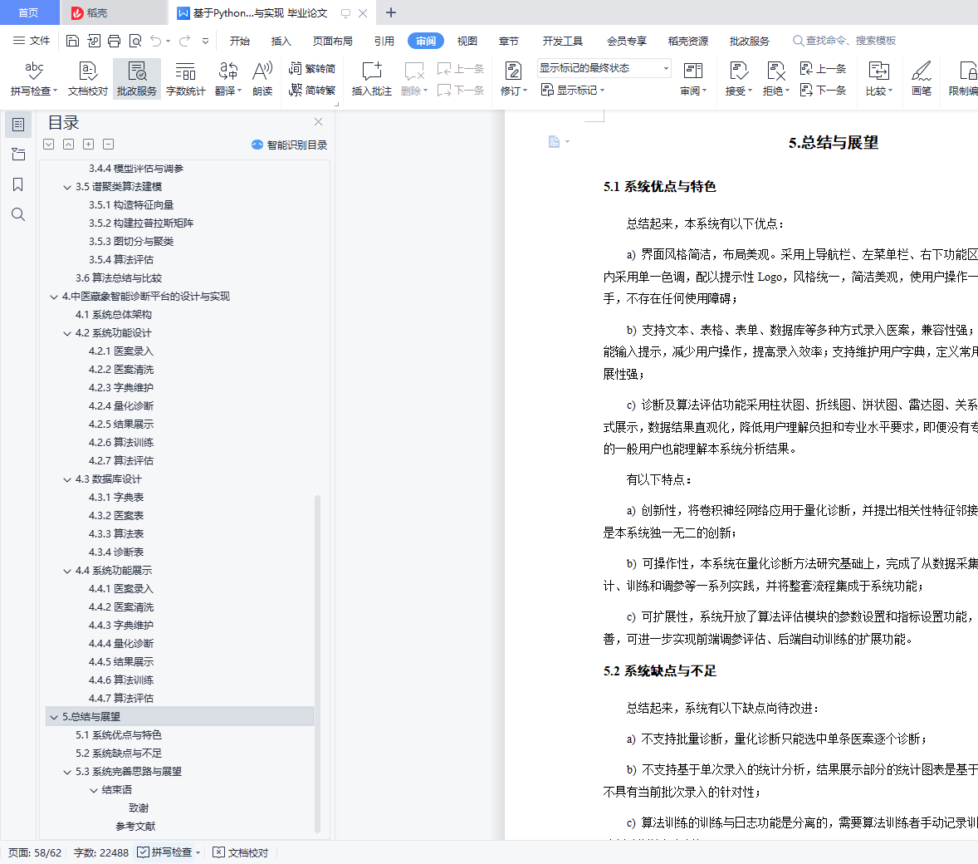Open the bookmark icon in left sidebar
The height and width of the screenshot is (864, 978).
(18, 184)
